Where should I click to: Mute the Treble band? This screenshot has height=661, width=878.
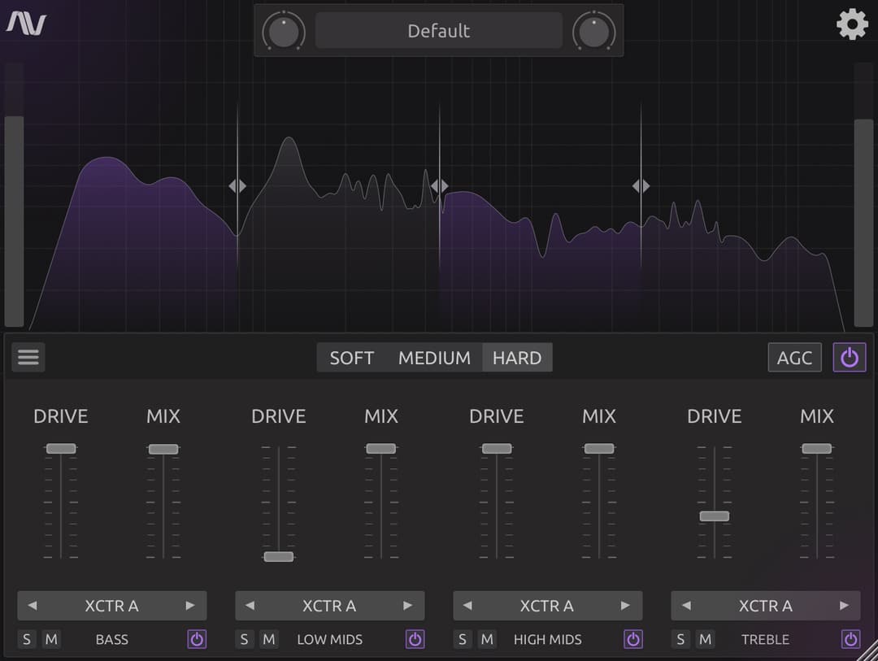click(705, 639)
